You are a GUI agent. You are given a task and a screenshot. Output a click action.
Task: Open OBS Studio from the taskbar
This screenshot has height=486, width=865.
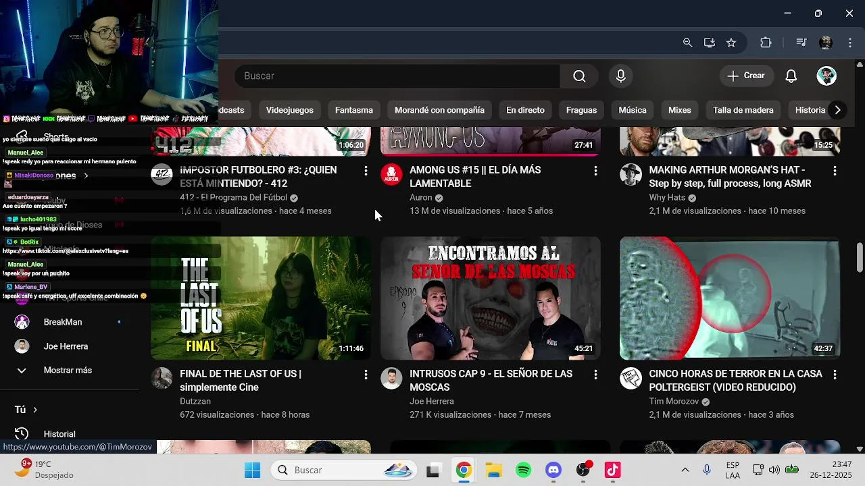click(x=583, y=470)
